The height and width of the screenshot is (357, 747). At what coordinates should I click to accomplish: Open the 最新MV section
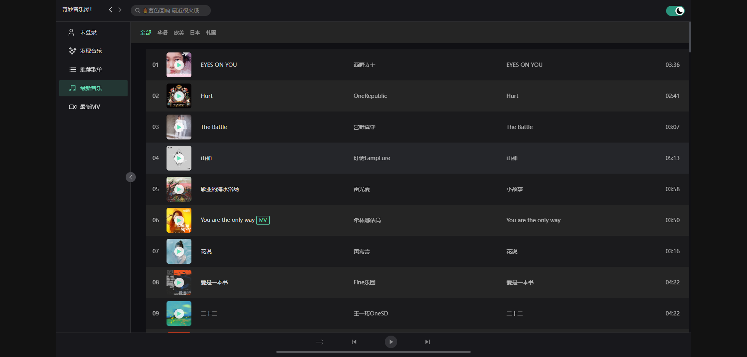coord(90,107)
